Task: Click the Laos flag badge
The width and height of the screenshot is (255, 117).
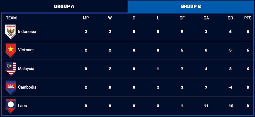Action: tap(11, 106)
